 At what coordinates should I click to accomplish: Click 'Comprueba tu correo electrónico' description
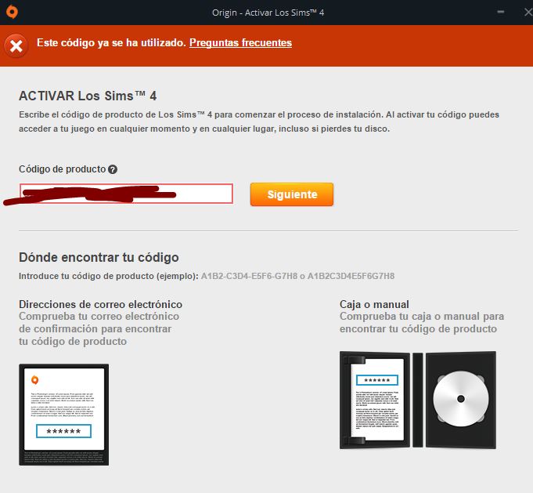pyautogui.click(x=99, y=328)
